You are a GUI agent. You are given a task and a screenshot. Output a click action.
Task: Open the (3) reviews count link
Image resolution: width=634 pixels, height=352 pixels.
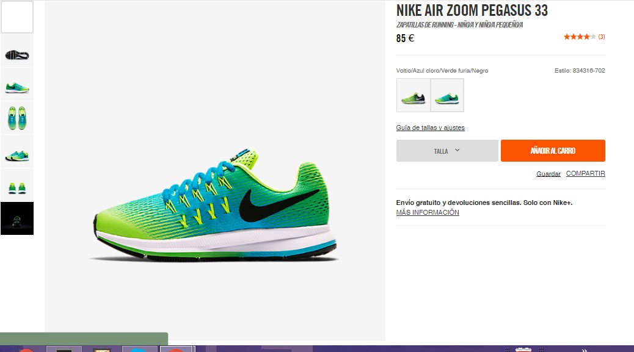click(602, 37)
